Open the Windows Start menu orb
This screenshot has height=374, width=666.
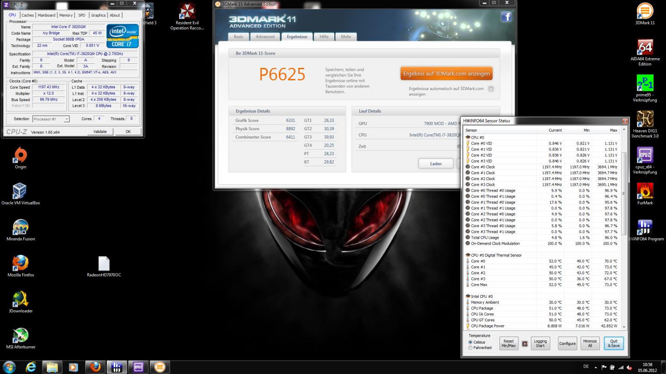[9, 367]
